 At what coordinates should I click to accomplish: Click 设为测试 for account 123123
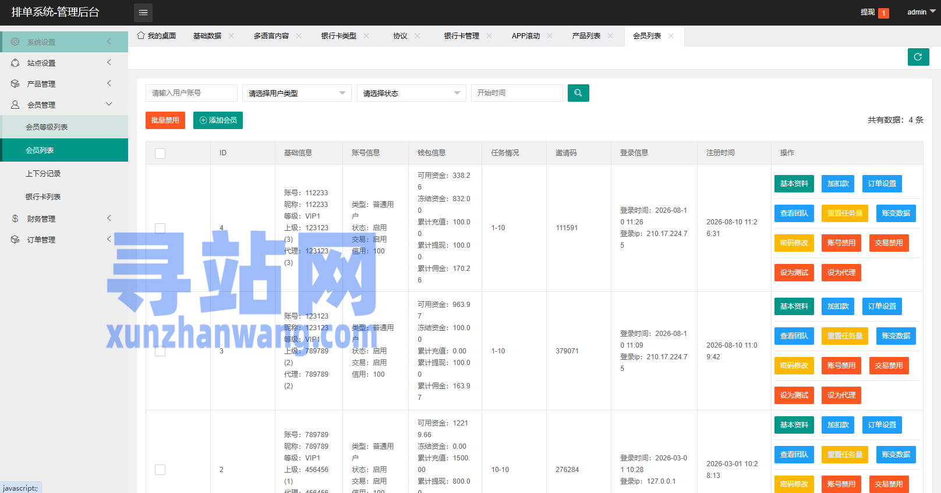pos(794,395)
